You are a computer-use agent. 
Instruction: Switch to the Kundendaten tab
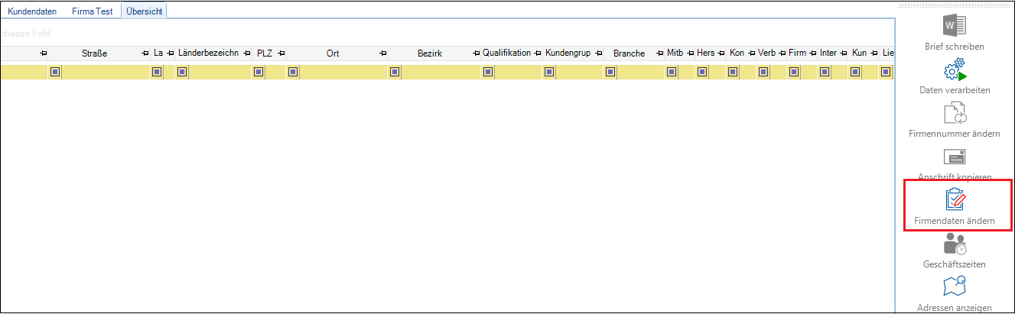32,11
